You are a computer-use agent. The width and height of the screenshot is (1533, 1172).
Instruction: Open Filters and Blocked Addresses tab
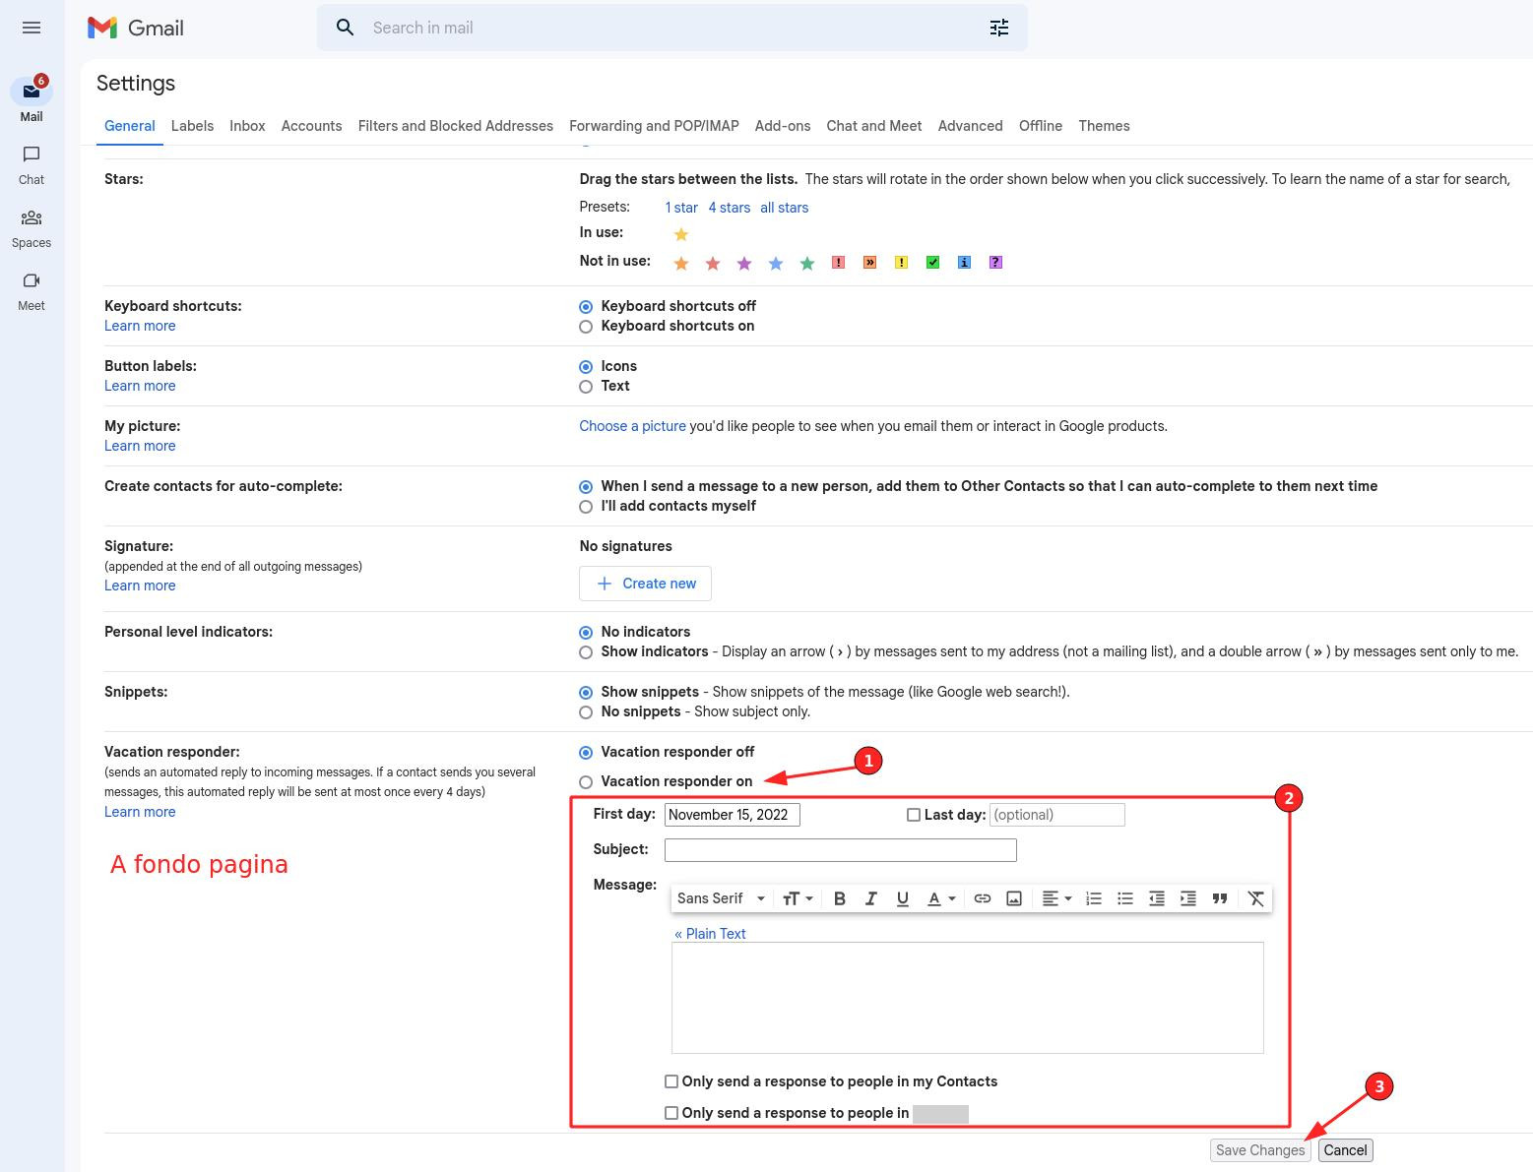456,126
